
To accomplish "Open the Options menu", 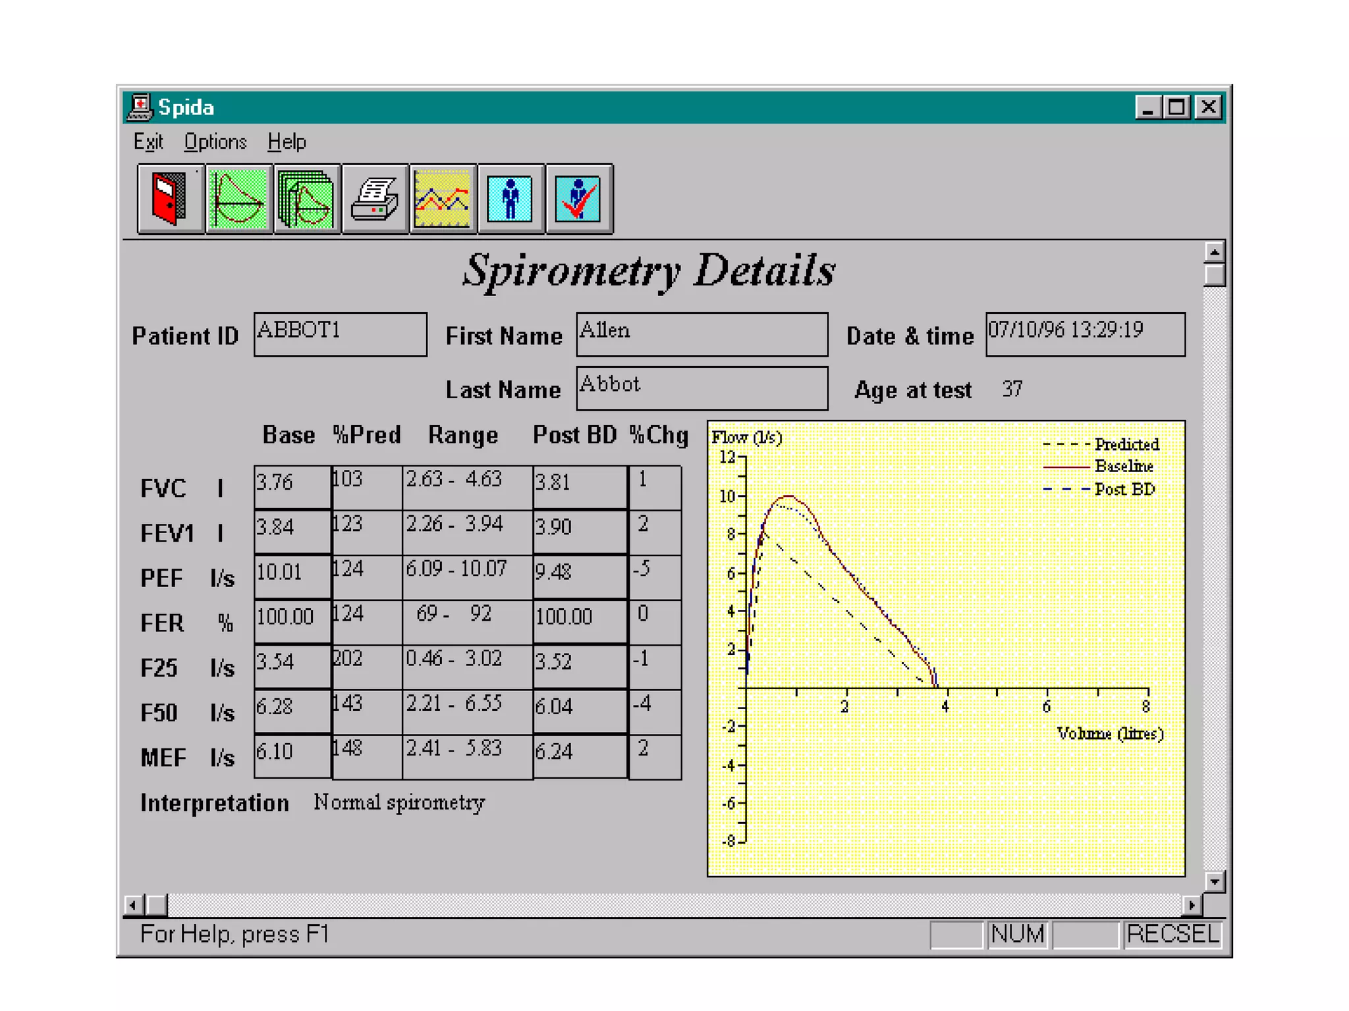I will pyautogui.click(x=215, y=142).
